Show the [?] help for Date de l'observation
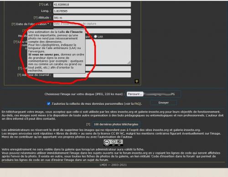The width and height of the screenshot is (228, 177). 14,24
